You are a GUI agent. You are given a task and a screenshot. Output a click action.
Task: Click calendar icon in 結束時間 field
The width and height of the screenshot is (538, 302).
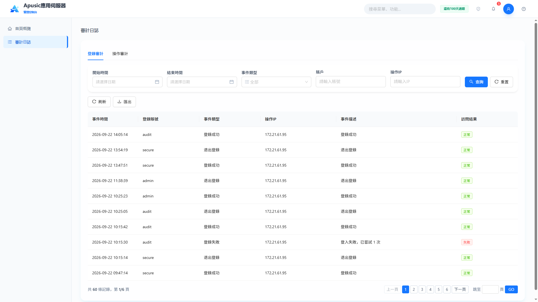click(x=231, y=82)
